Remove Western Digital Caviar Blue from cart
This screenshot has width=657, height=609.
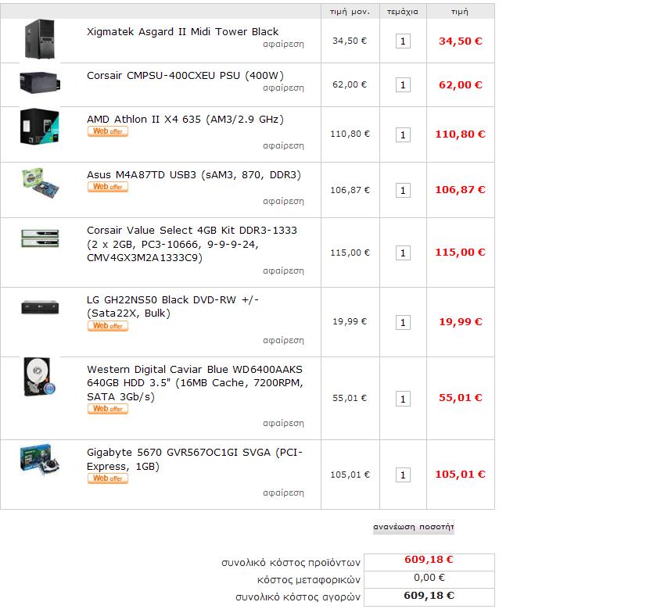[x=283, y=424]
